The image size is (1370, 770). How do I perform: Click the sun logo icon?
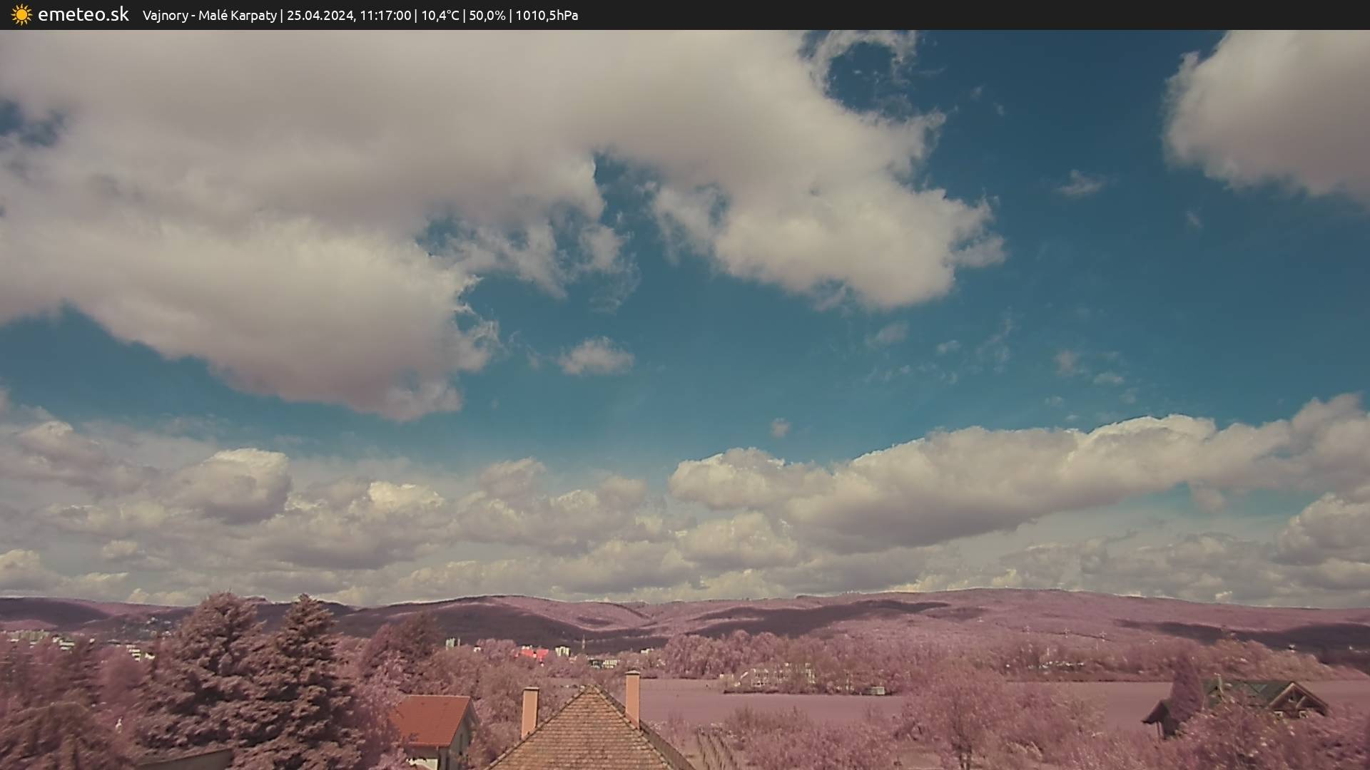pos(21,15)
